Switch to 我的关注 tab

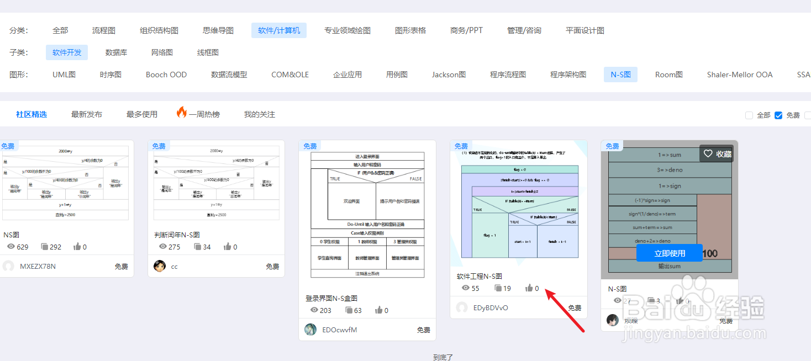(260, 114)
